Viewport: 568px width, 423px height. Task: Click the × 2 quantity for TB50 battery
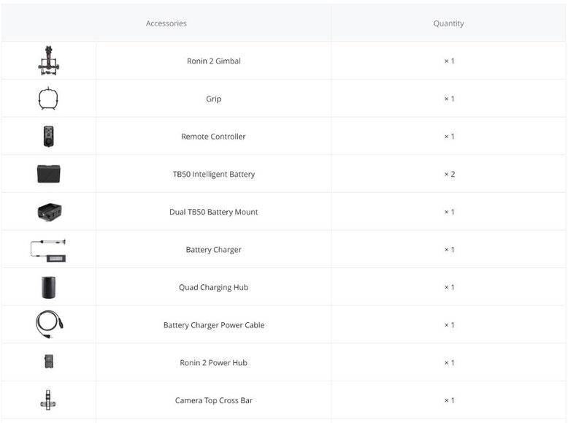pyautogui.click(x=449, y=174)
